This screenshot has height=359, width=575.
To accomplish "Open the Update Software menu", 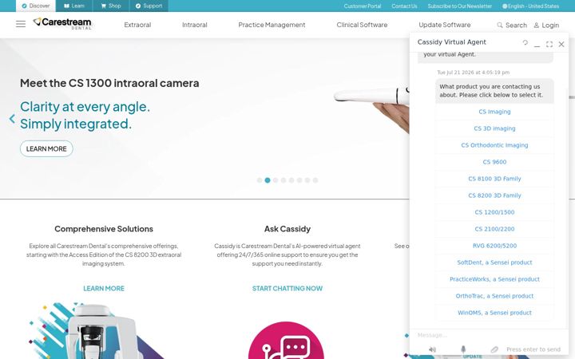I will point(445,25).
